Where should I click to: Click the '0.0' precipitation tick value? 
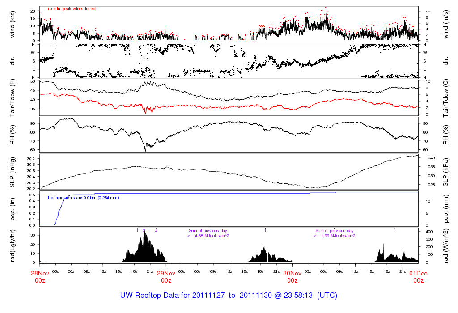point(32,225)
